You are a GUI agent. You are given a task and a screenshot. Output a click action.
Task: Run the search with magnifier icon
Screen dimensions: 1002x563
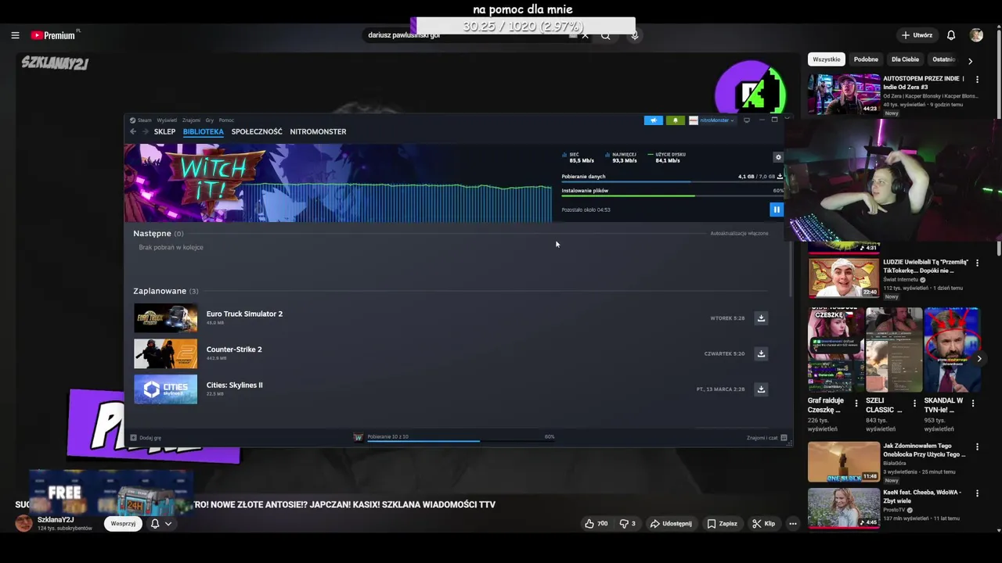[x=605, y=35]
